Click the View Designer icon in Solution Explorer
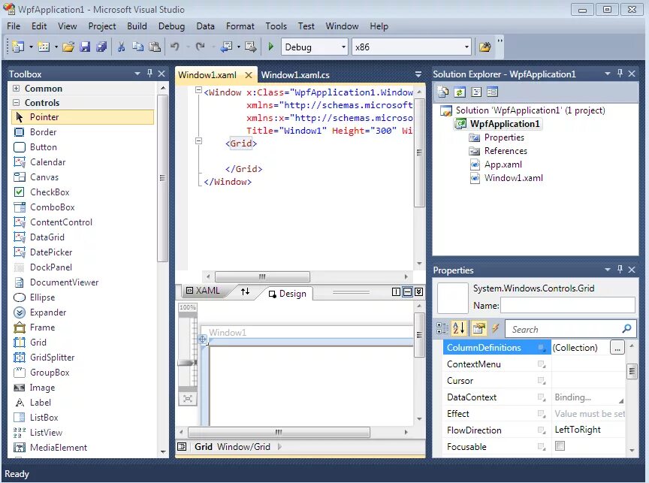The height and width of the screenshot is (483, 649). (492, 92)
